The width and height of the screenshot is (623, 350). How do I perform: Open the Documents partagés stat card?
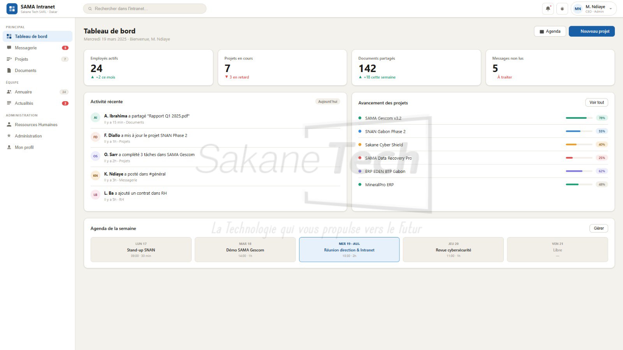(x=416, y=67)
